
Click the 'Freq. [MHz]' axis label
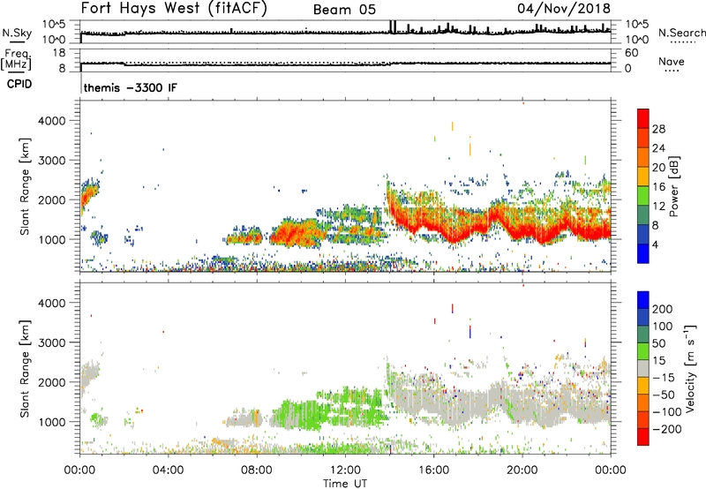pos(17,60)
